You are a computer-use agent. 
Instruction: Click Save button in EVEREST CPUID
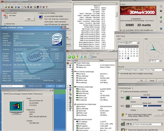click(x=50, y=86)
